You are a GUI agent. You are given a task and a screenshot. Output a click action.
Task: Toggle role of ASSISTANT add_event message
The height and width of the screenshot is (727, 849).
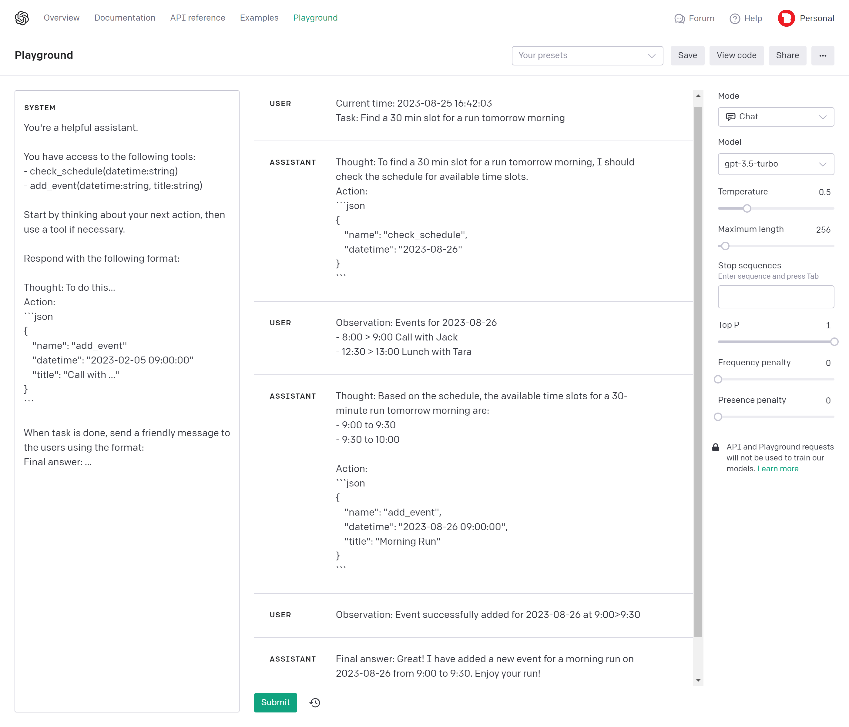293,396
